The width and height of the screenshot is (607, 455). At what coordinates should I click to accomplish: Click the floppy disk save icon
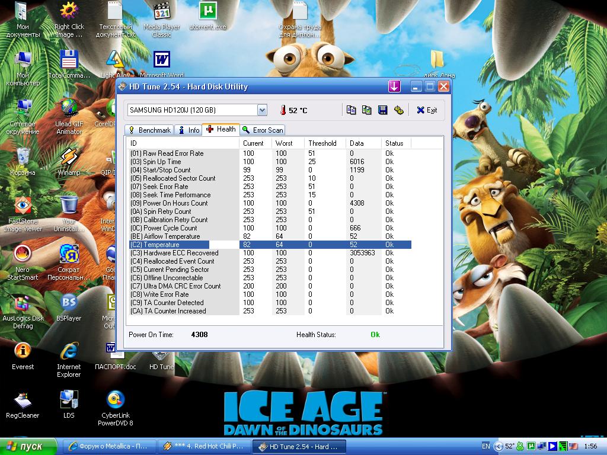coord(382,110)
